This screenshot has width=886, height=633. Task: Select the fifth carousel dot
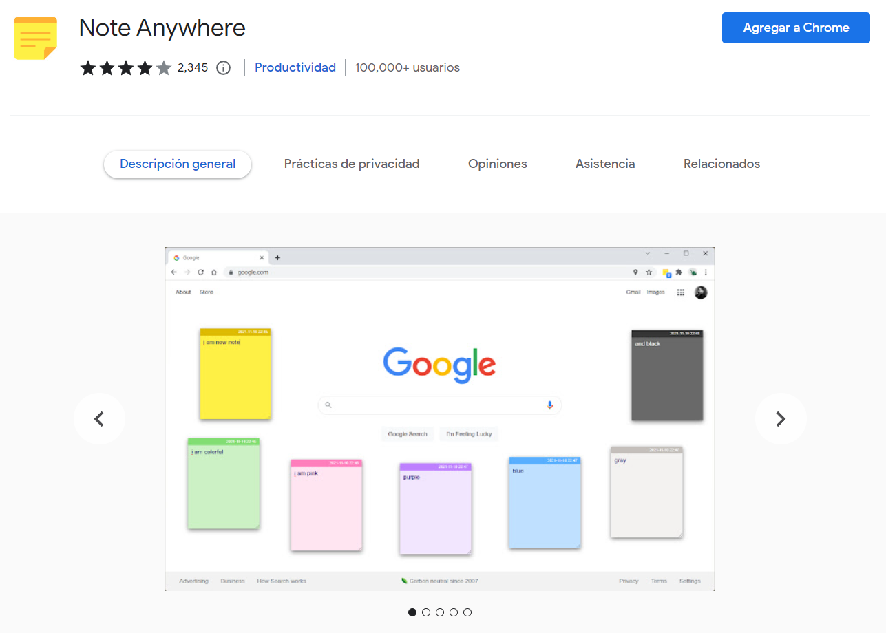[x=467, y=612]
